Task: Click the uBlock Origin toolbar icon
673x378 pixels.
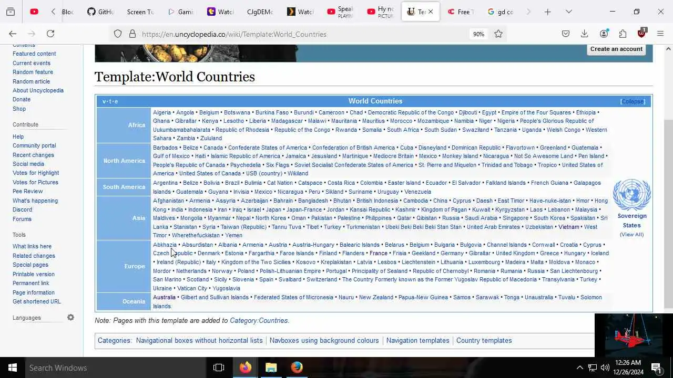Action: pyautogui.click(x=641, y=33)
